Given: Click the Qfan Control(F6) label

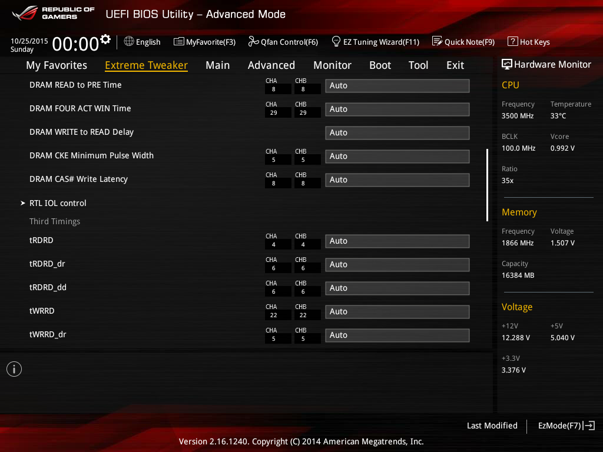Looking at the screenshot, I should pos(289,42).
